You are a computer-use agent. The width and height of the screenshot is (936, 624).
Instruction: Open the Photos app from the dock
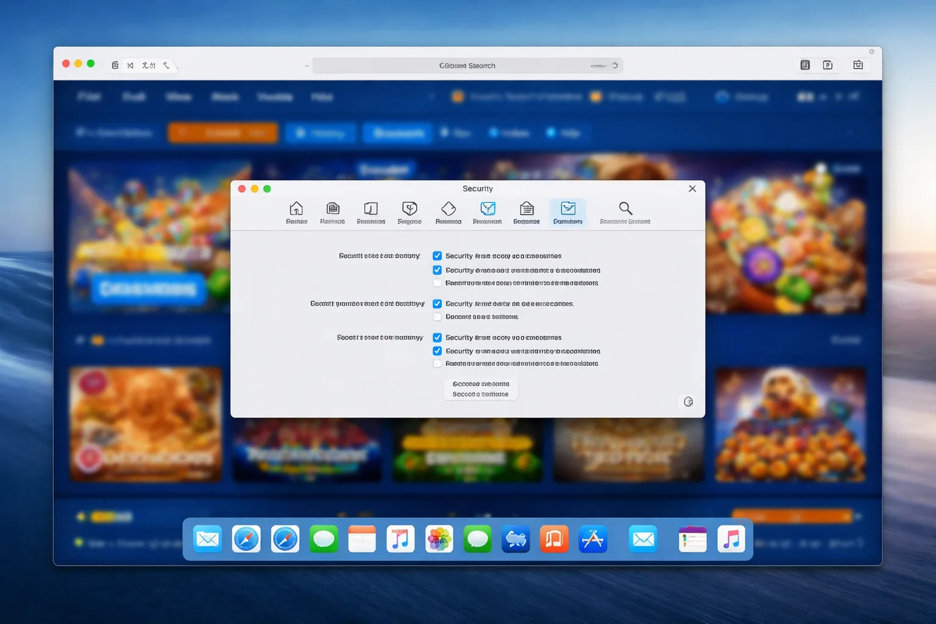point(439,539)
